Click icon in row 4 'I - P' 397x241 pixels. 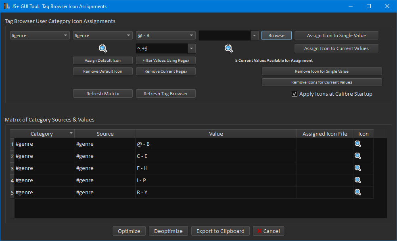358,180
